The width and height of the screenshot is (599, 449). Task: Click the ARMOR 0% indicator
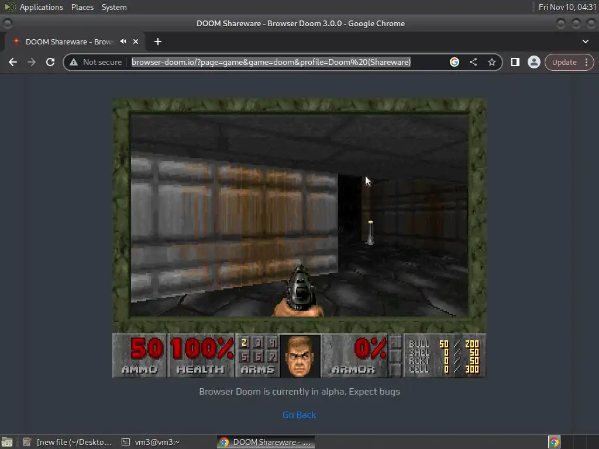tap(355, 355)
